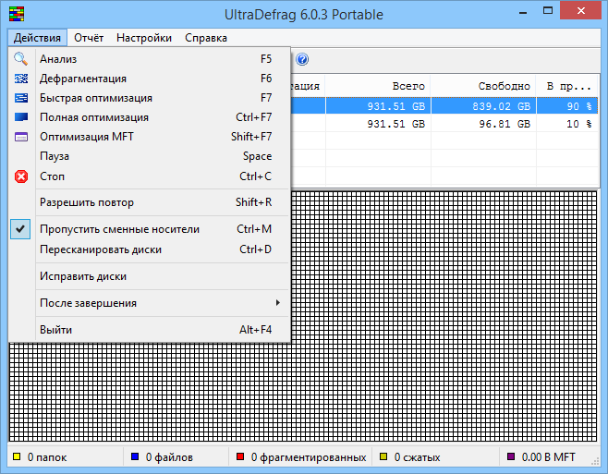
Task: Click the magnifier icon beside Анализ
Action: 21,59
